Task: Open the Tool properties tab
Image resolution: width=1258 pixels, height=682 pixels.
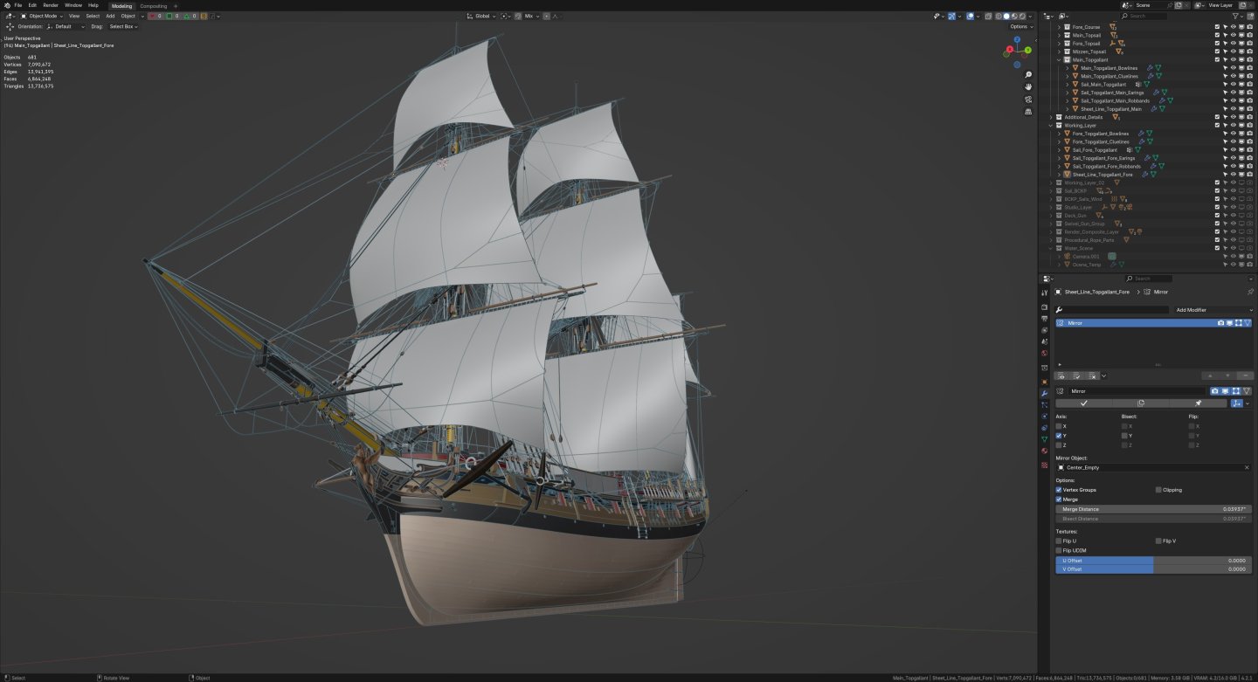Action: pyautogui.click(x=1044, y=293)
